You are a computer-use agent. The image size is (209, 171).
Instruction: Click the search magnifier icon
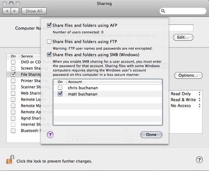point(163,11)
